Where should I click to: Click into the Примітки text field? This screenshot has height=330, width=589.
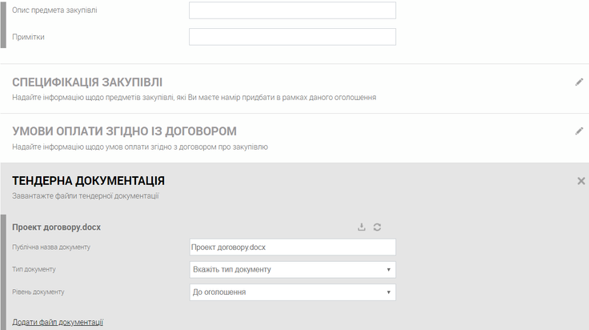point(292,37)
